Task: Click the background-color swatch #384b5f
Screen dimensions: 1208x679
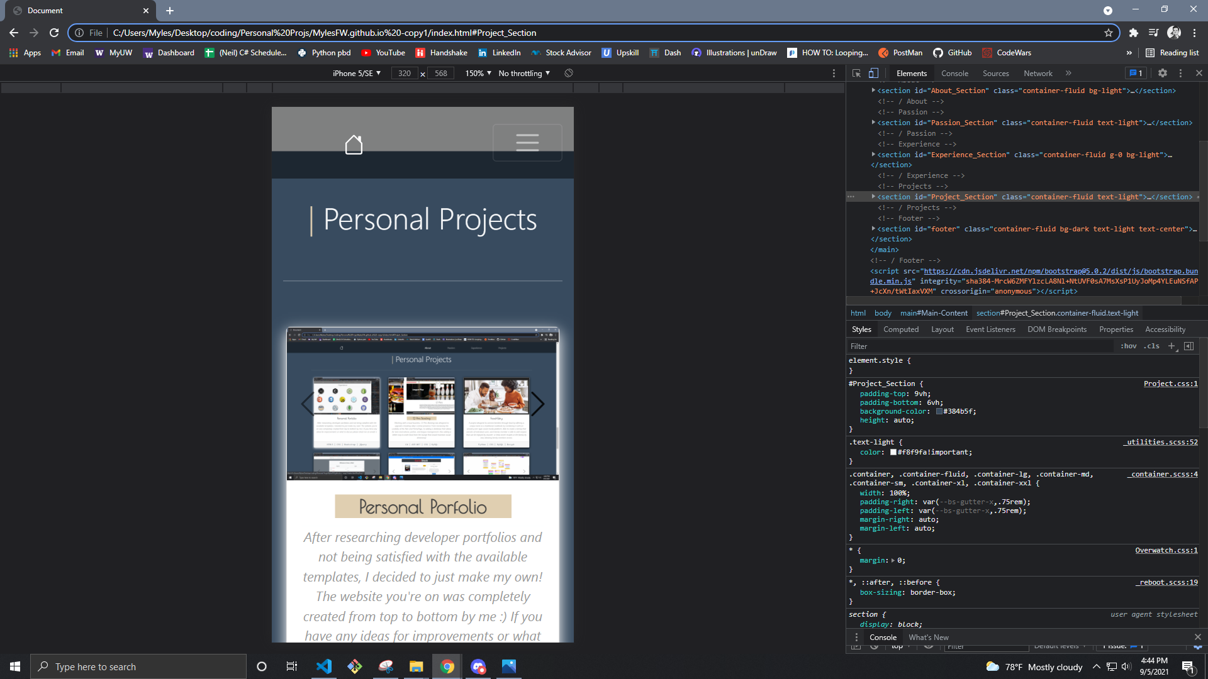Action: 937,411
